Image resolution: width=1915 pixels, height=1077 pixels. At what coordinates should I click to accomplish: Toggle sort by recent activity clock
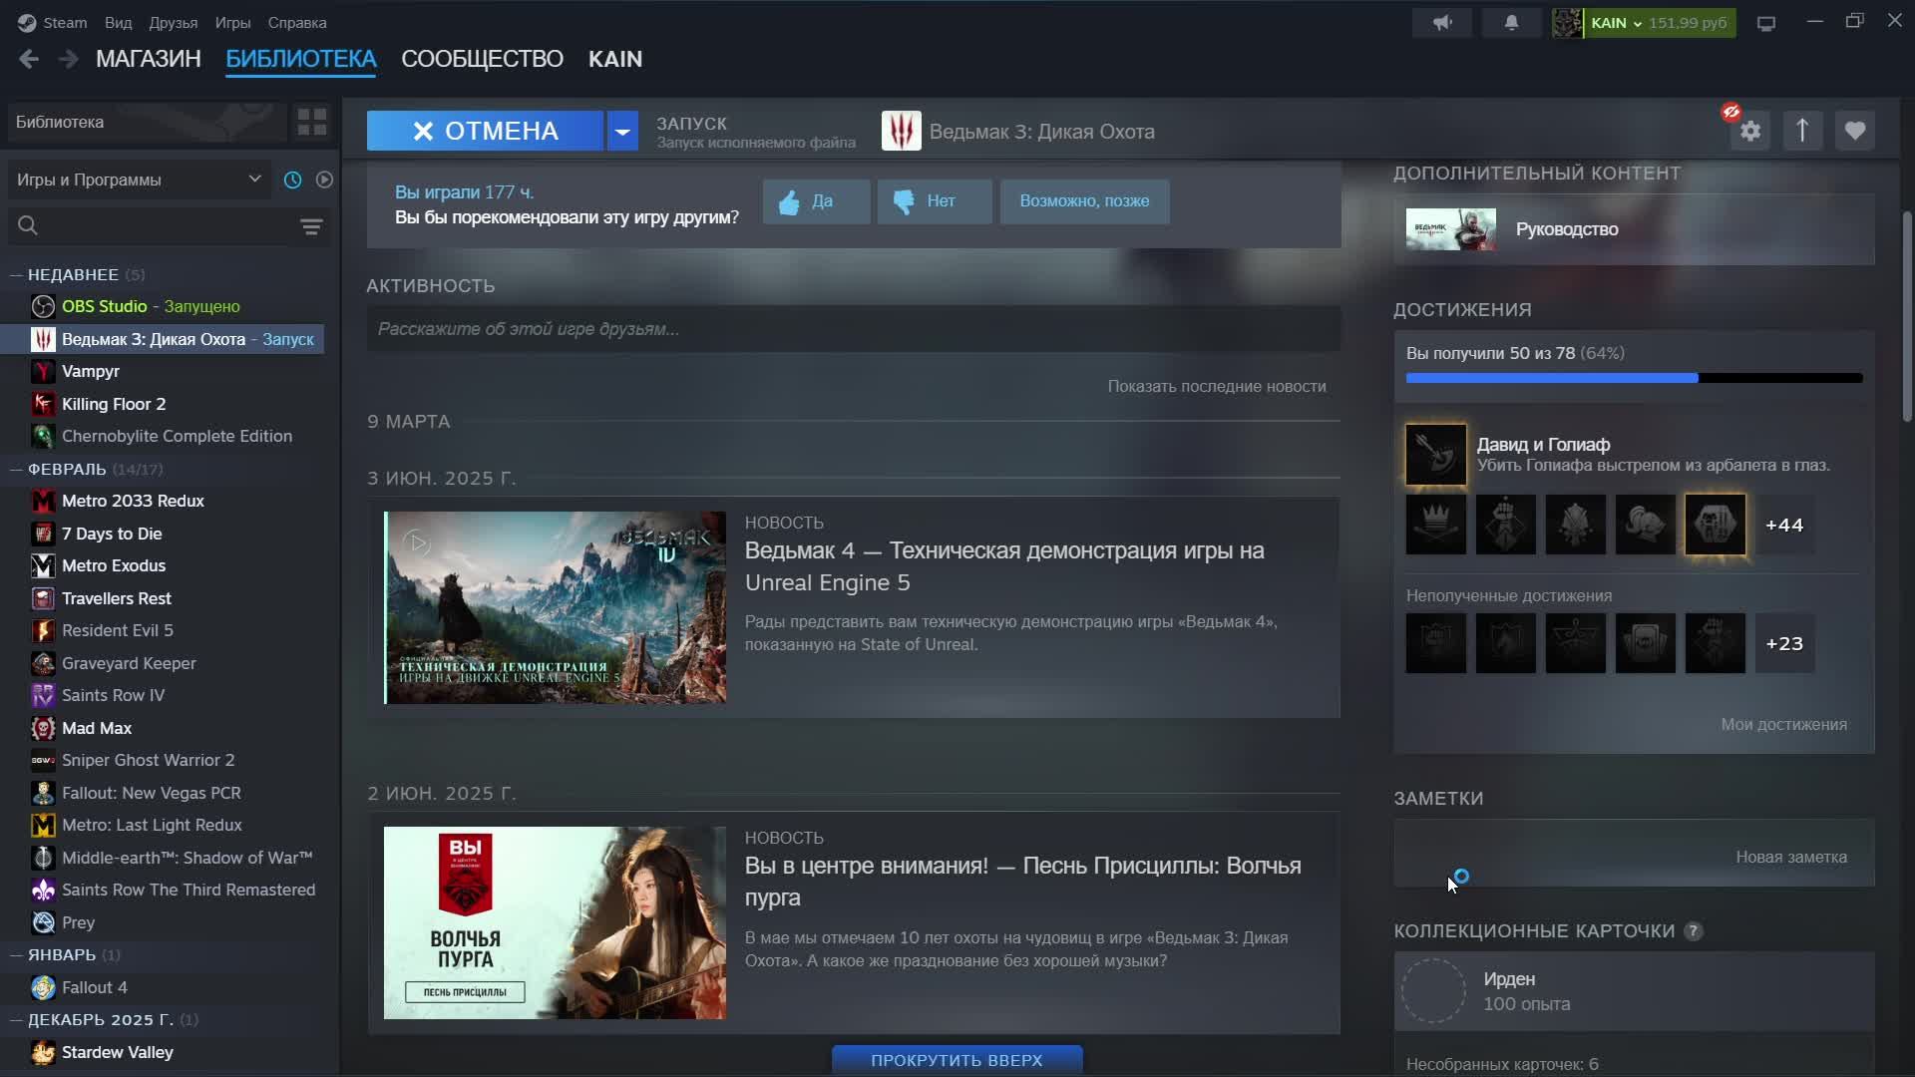point(292,179)
